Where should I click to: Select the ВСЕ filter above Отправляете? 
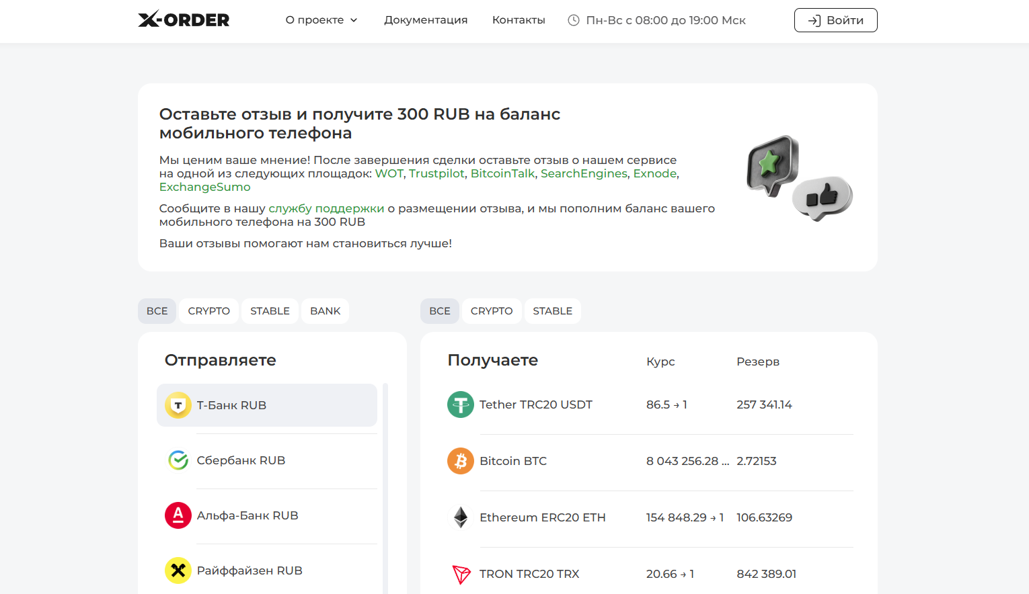(x=157, y=311)
